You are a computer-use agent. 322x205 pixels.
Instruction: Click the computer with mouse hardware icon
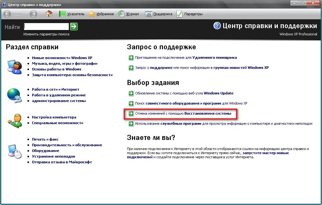pos(15,151)
